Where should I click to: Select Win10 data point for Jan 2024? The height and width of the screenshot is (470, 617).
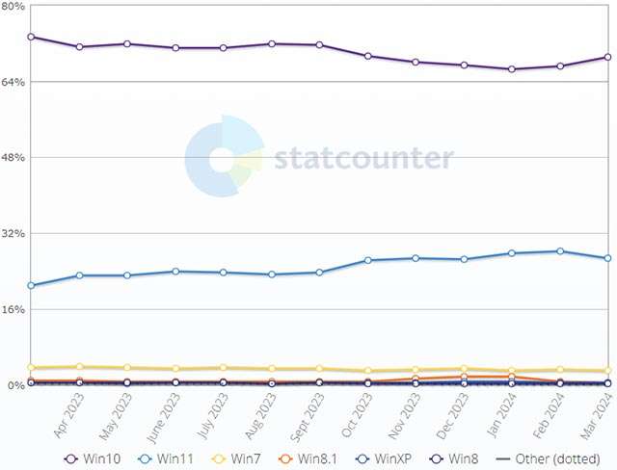coord(512,69)
